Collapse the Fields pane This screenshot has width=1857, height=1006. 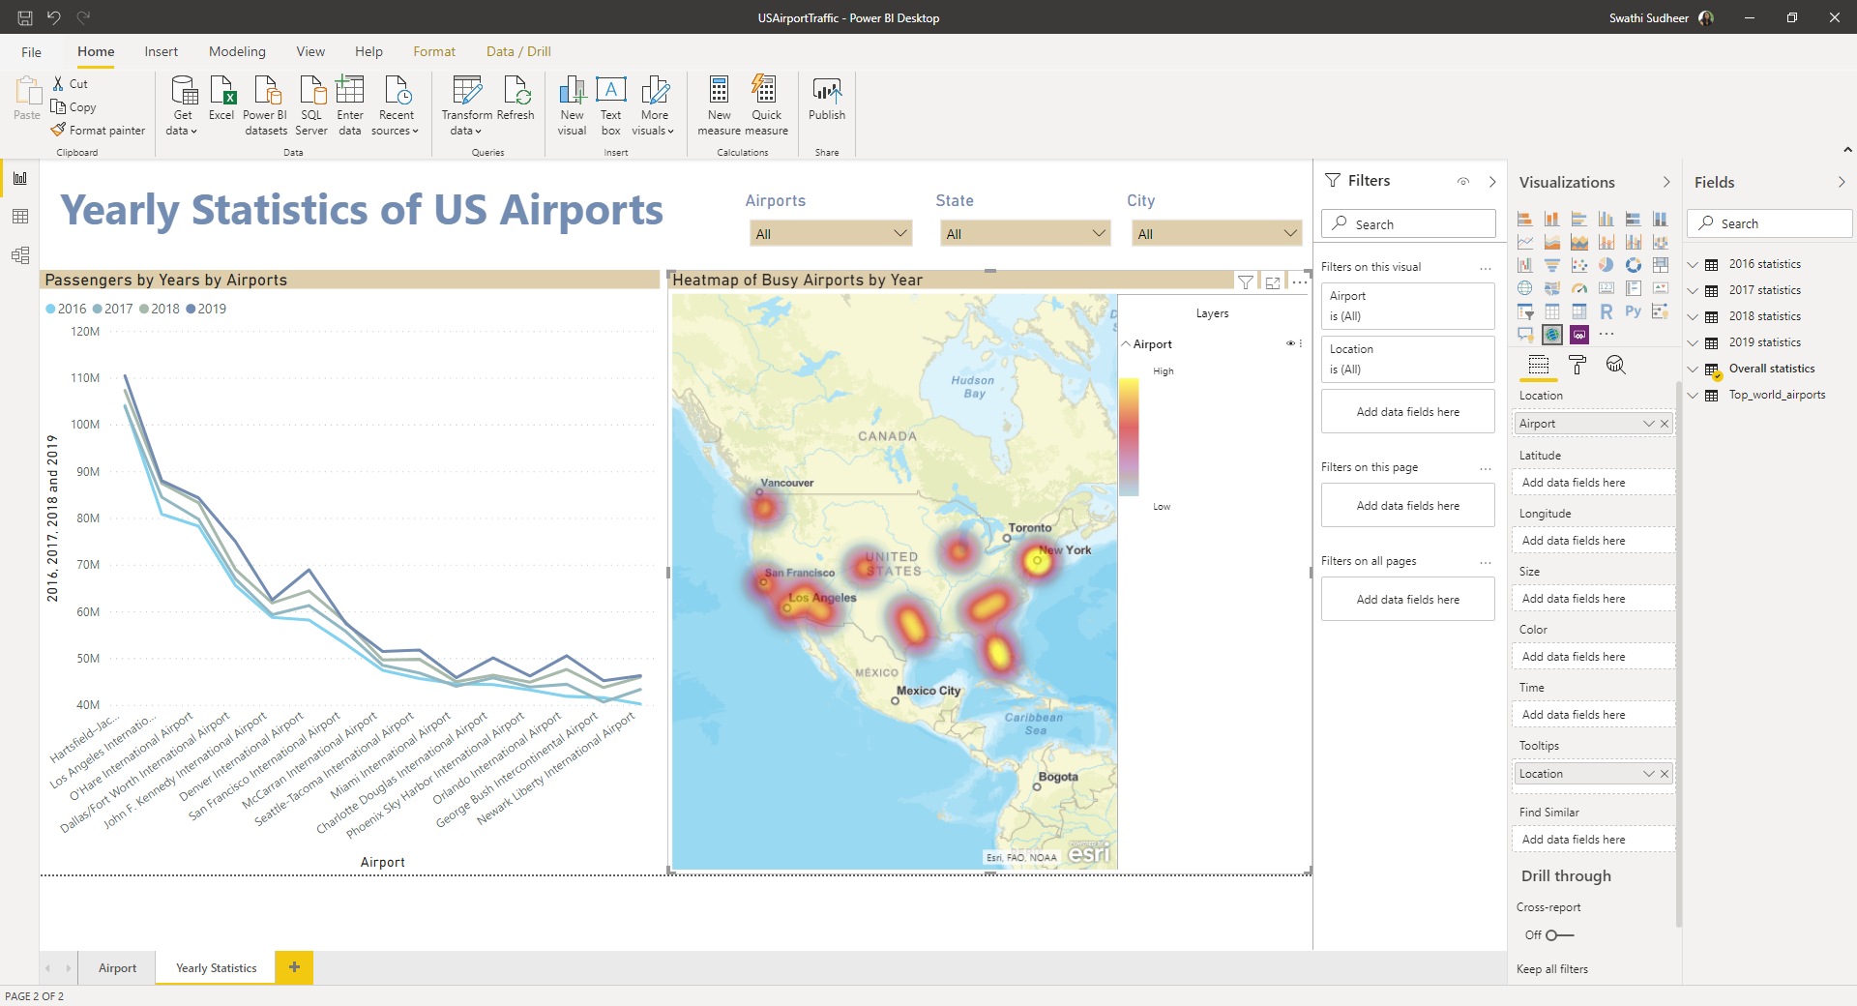click(1842, 182)
